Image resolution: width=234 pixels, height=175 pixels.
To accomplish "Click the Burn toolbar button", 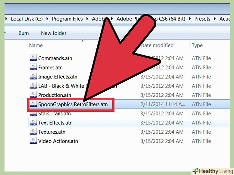I will tap(23, 33).
